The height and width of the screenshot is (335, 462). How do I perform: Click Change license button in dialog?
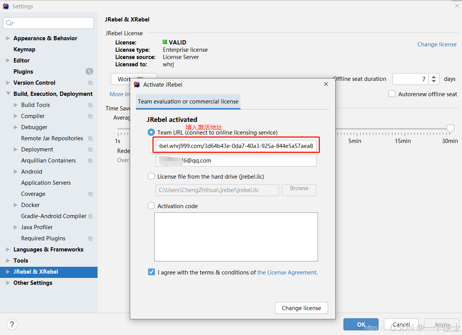pyautogui.click(x=301, y=308)
